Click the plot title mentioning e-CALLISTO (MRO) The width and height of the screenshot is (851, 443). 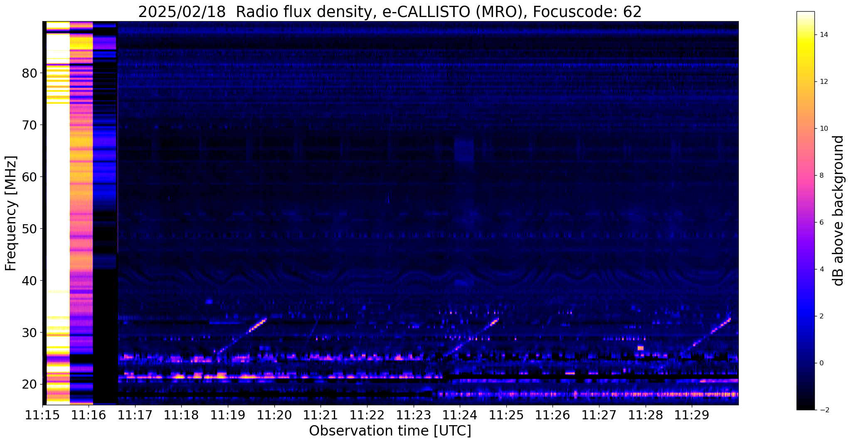pyautogui.click(x=390, y=12)
